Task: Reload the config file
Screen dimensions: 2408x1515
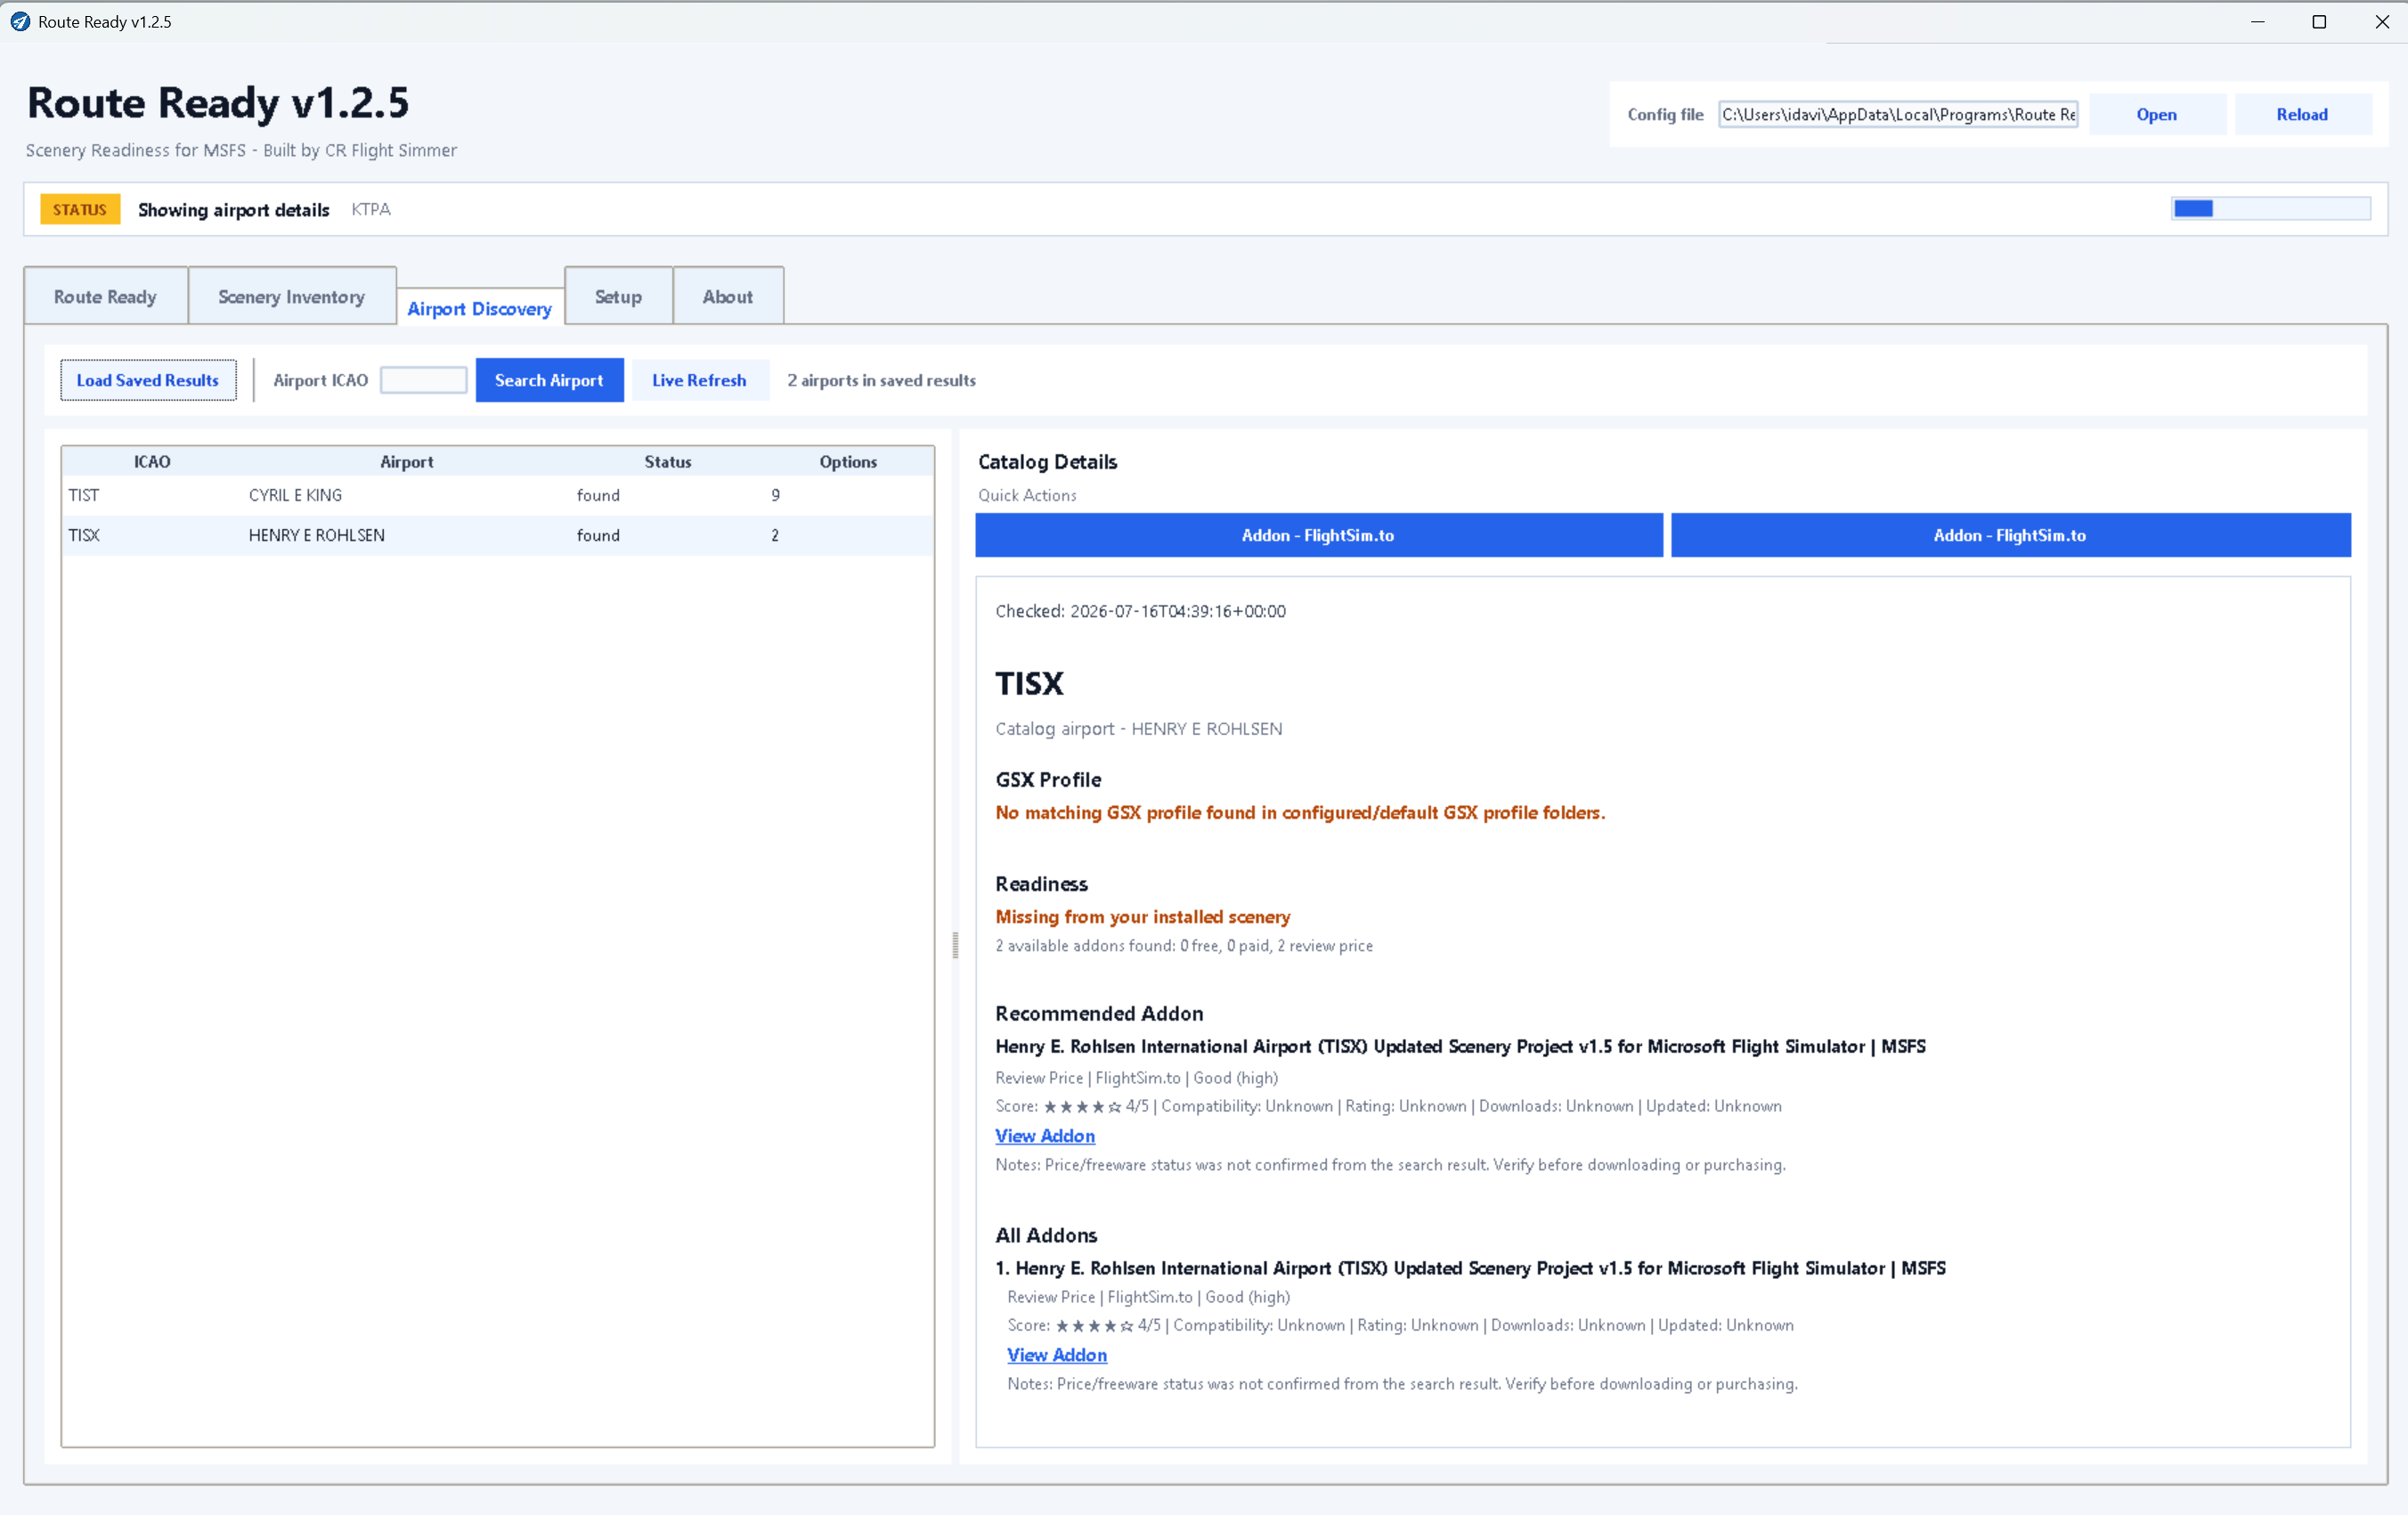Action: pyautogui.click(x=2302, y=114)
